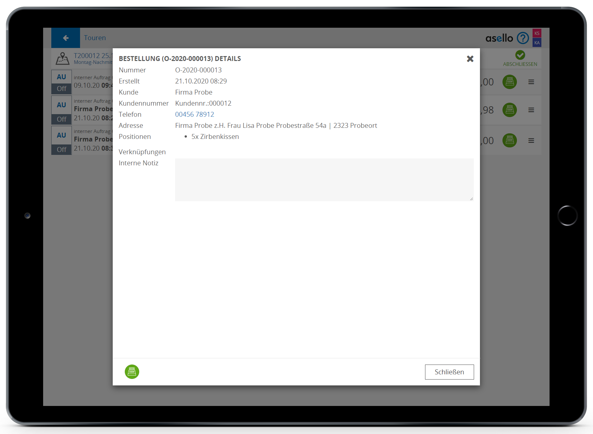Click the cash register icon in third order row

point(509,141)
